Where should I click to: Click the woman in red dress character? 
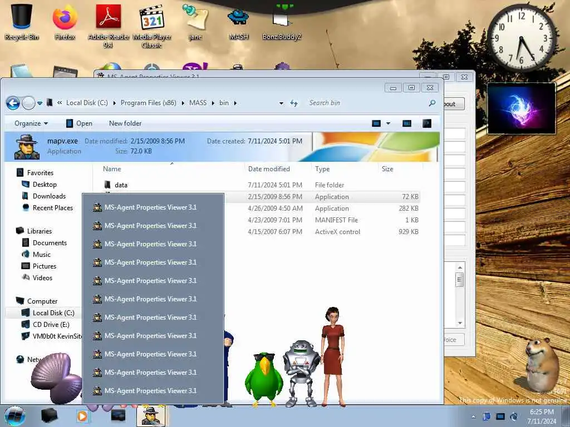pyautogui.click(x=333, y=356)
